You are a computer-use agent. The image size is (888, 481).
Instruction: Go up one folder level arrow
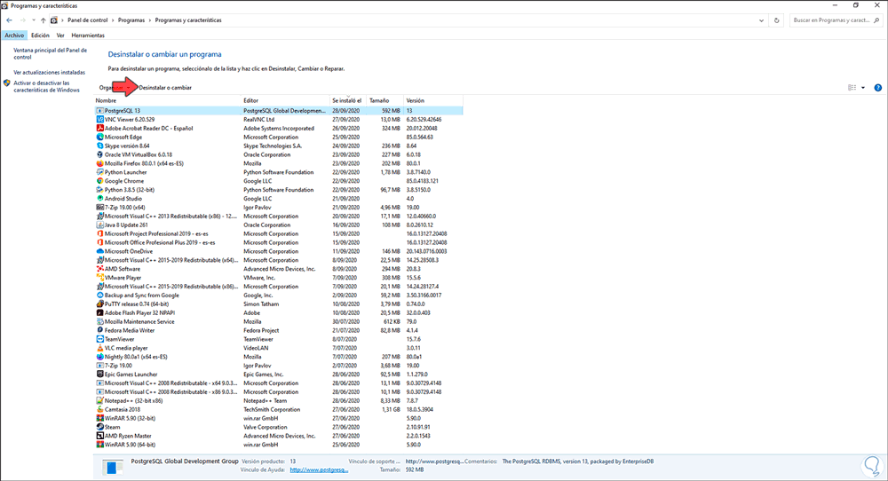43,20
